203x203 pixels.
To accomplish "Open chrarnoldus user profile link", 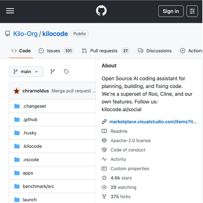I will tap(36, 91).
